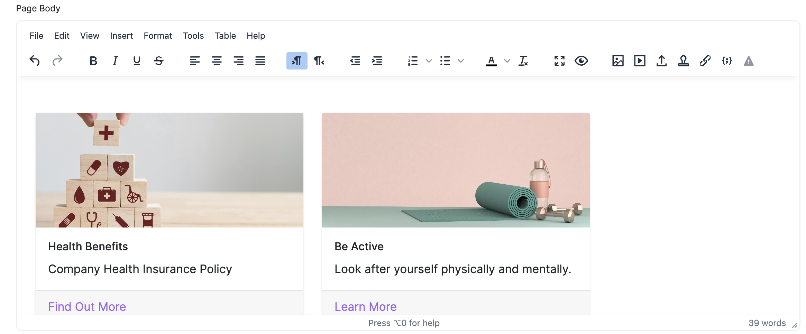Increase indent of the paragraph
Viewport: 806px width, 334px height.
[377, 61]
